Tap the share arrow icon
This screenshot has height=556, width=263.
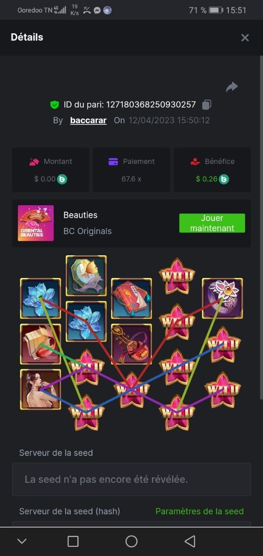(x=232, y=87)
